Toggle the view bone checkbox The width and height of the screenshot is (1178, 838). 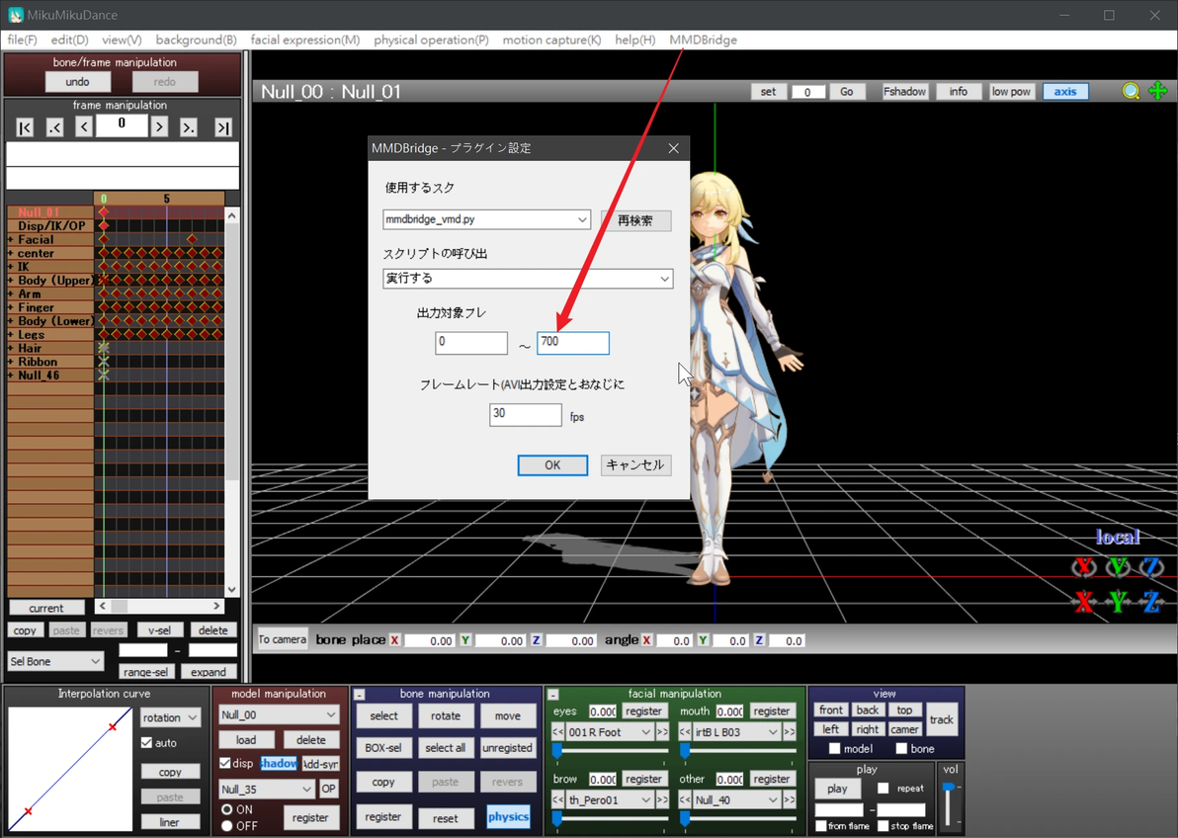900,748
